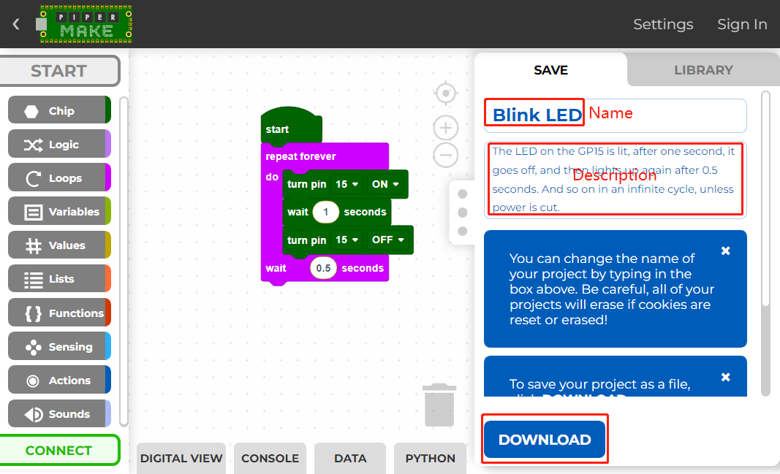The height and width of the screenshot is (474, 780).
Task: Click the back arrow icon
Action: pyautogui.click(x=16, y=24)
